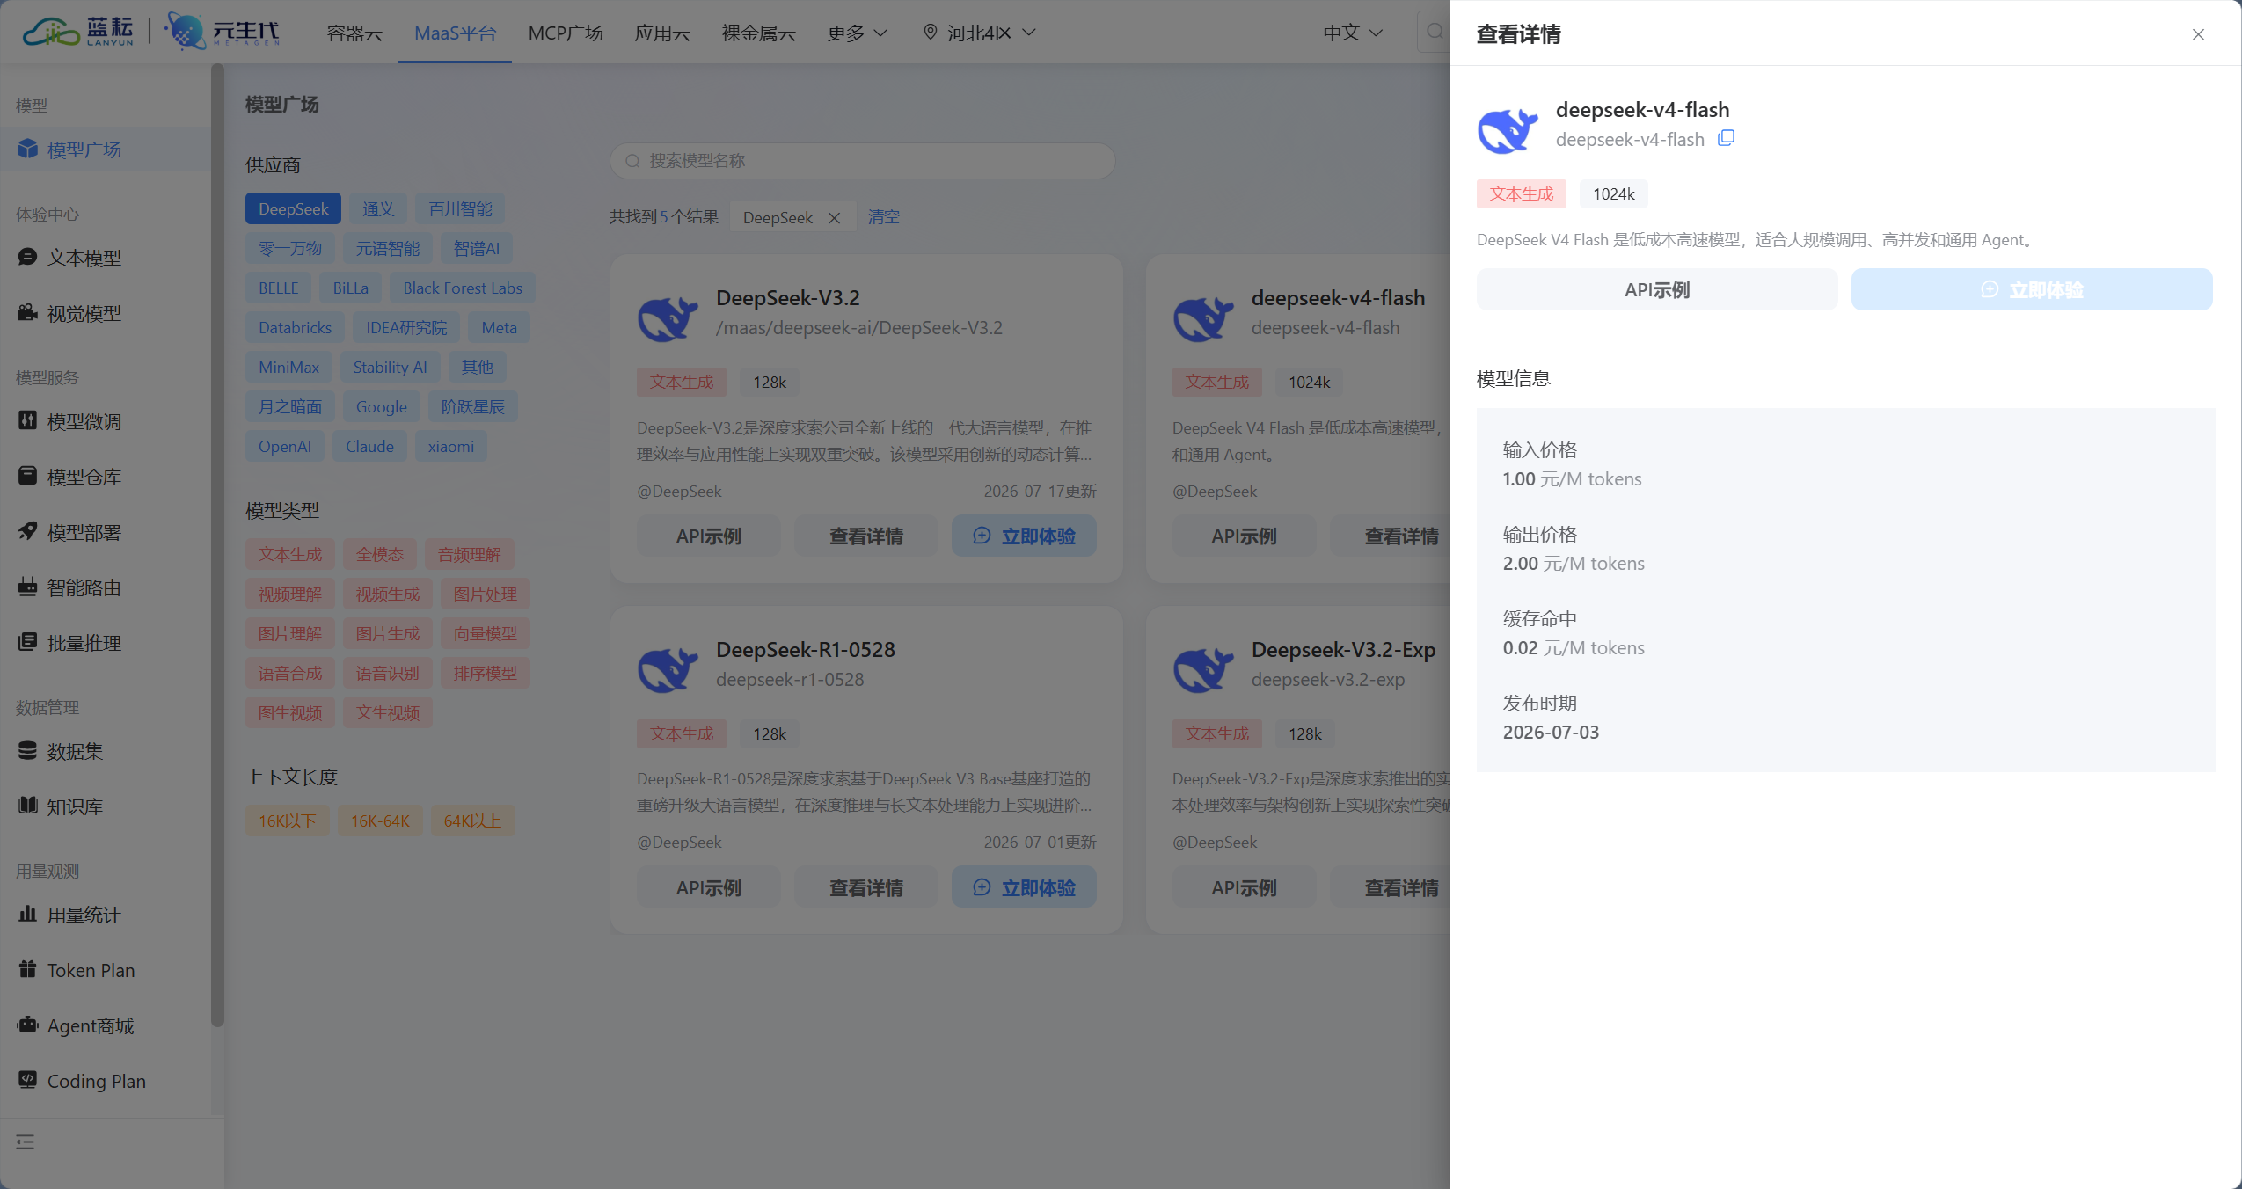2242x1189 pixels.
Task: Click API示例 on the DeepSeek-R1-0528 card
Action: click(x=708, y=887)
